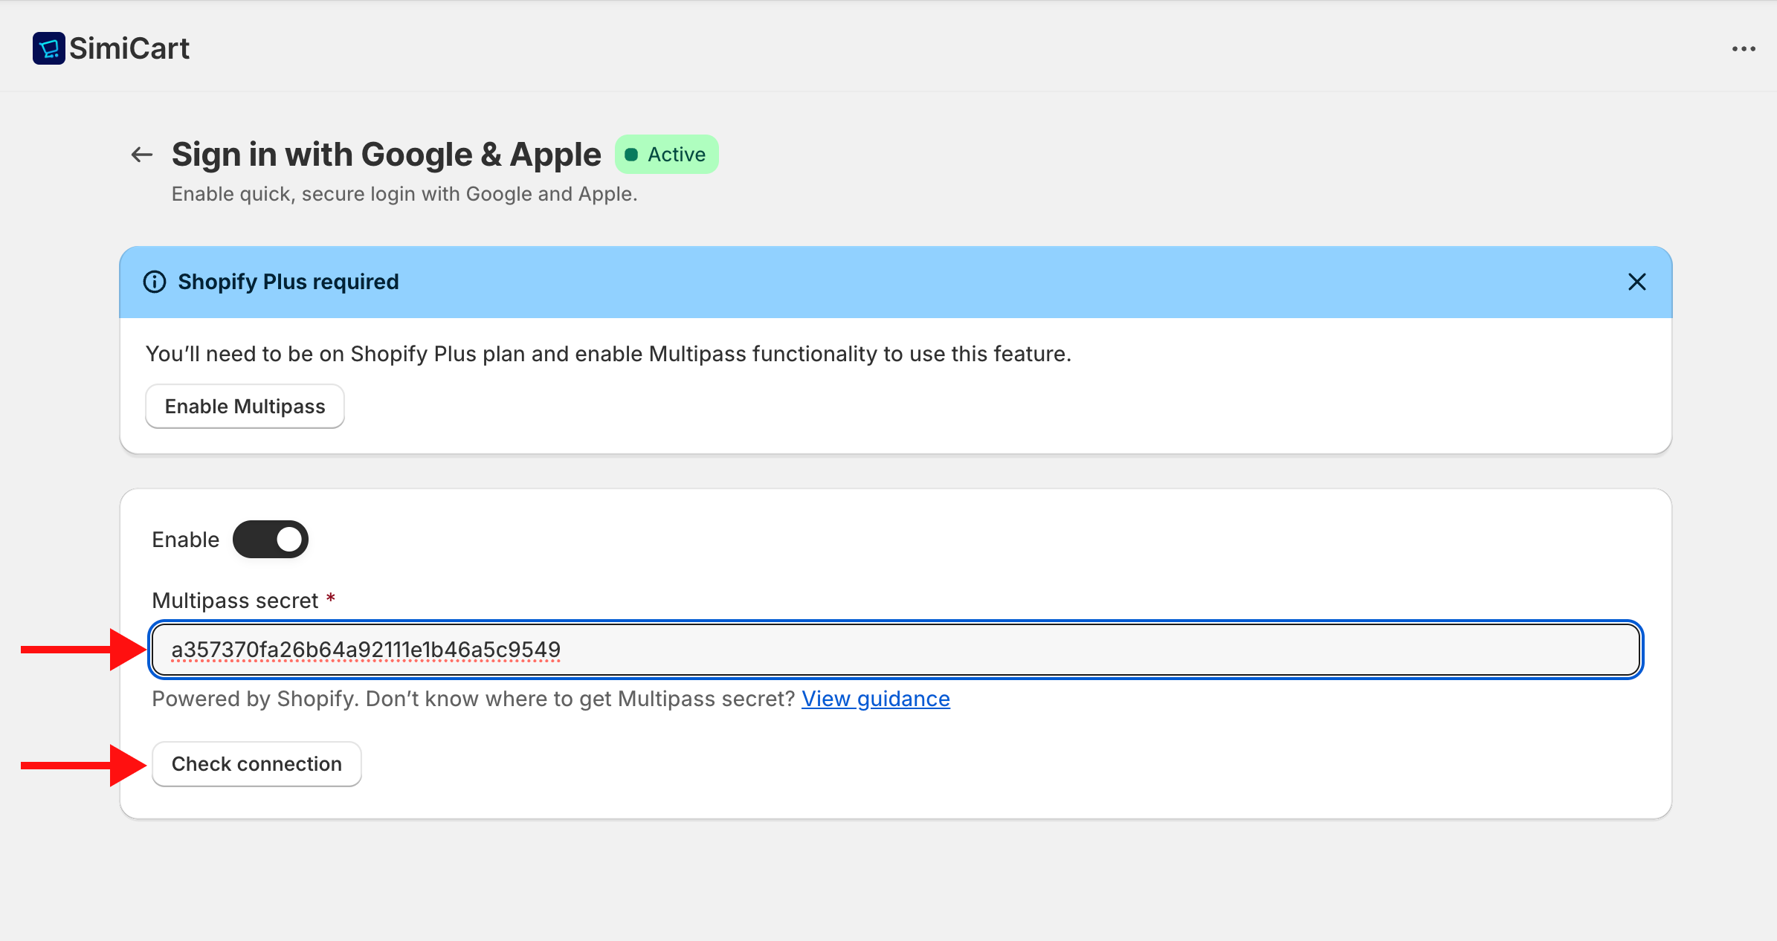Go back using the left arrow
1777x941 pixels.
(x=141, y=155)
